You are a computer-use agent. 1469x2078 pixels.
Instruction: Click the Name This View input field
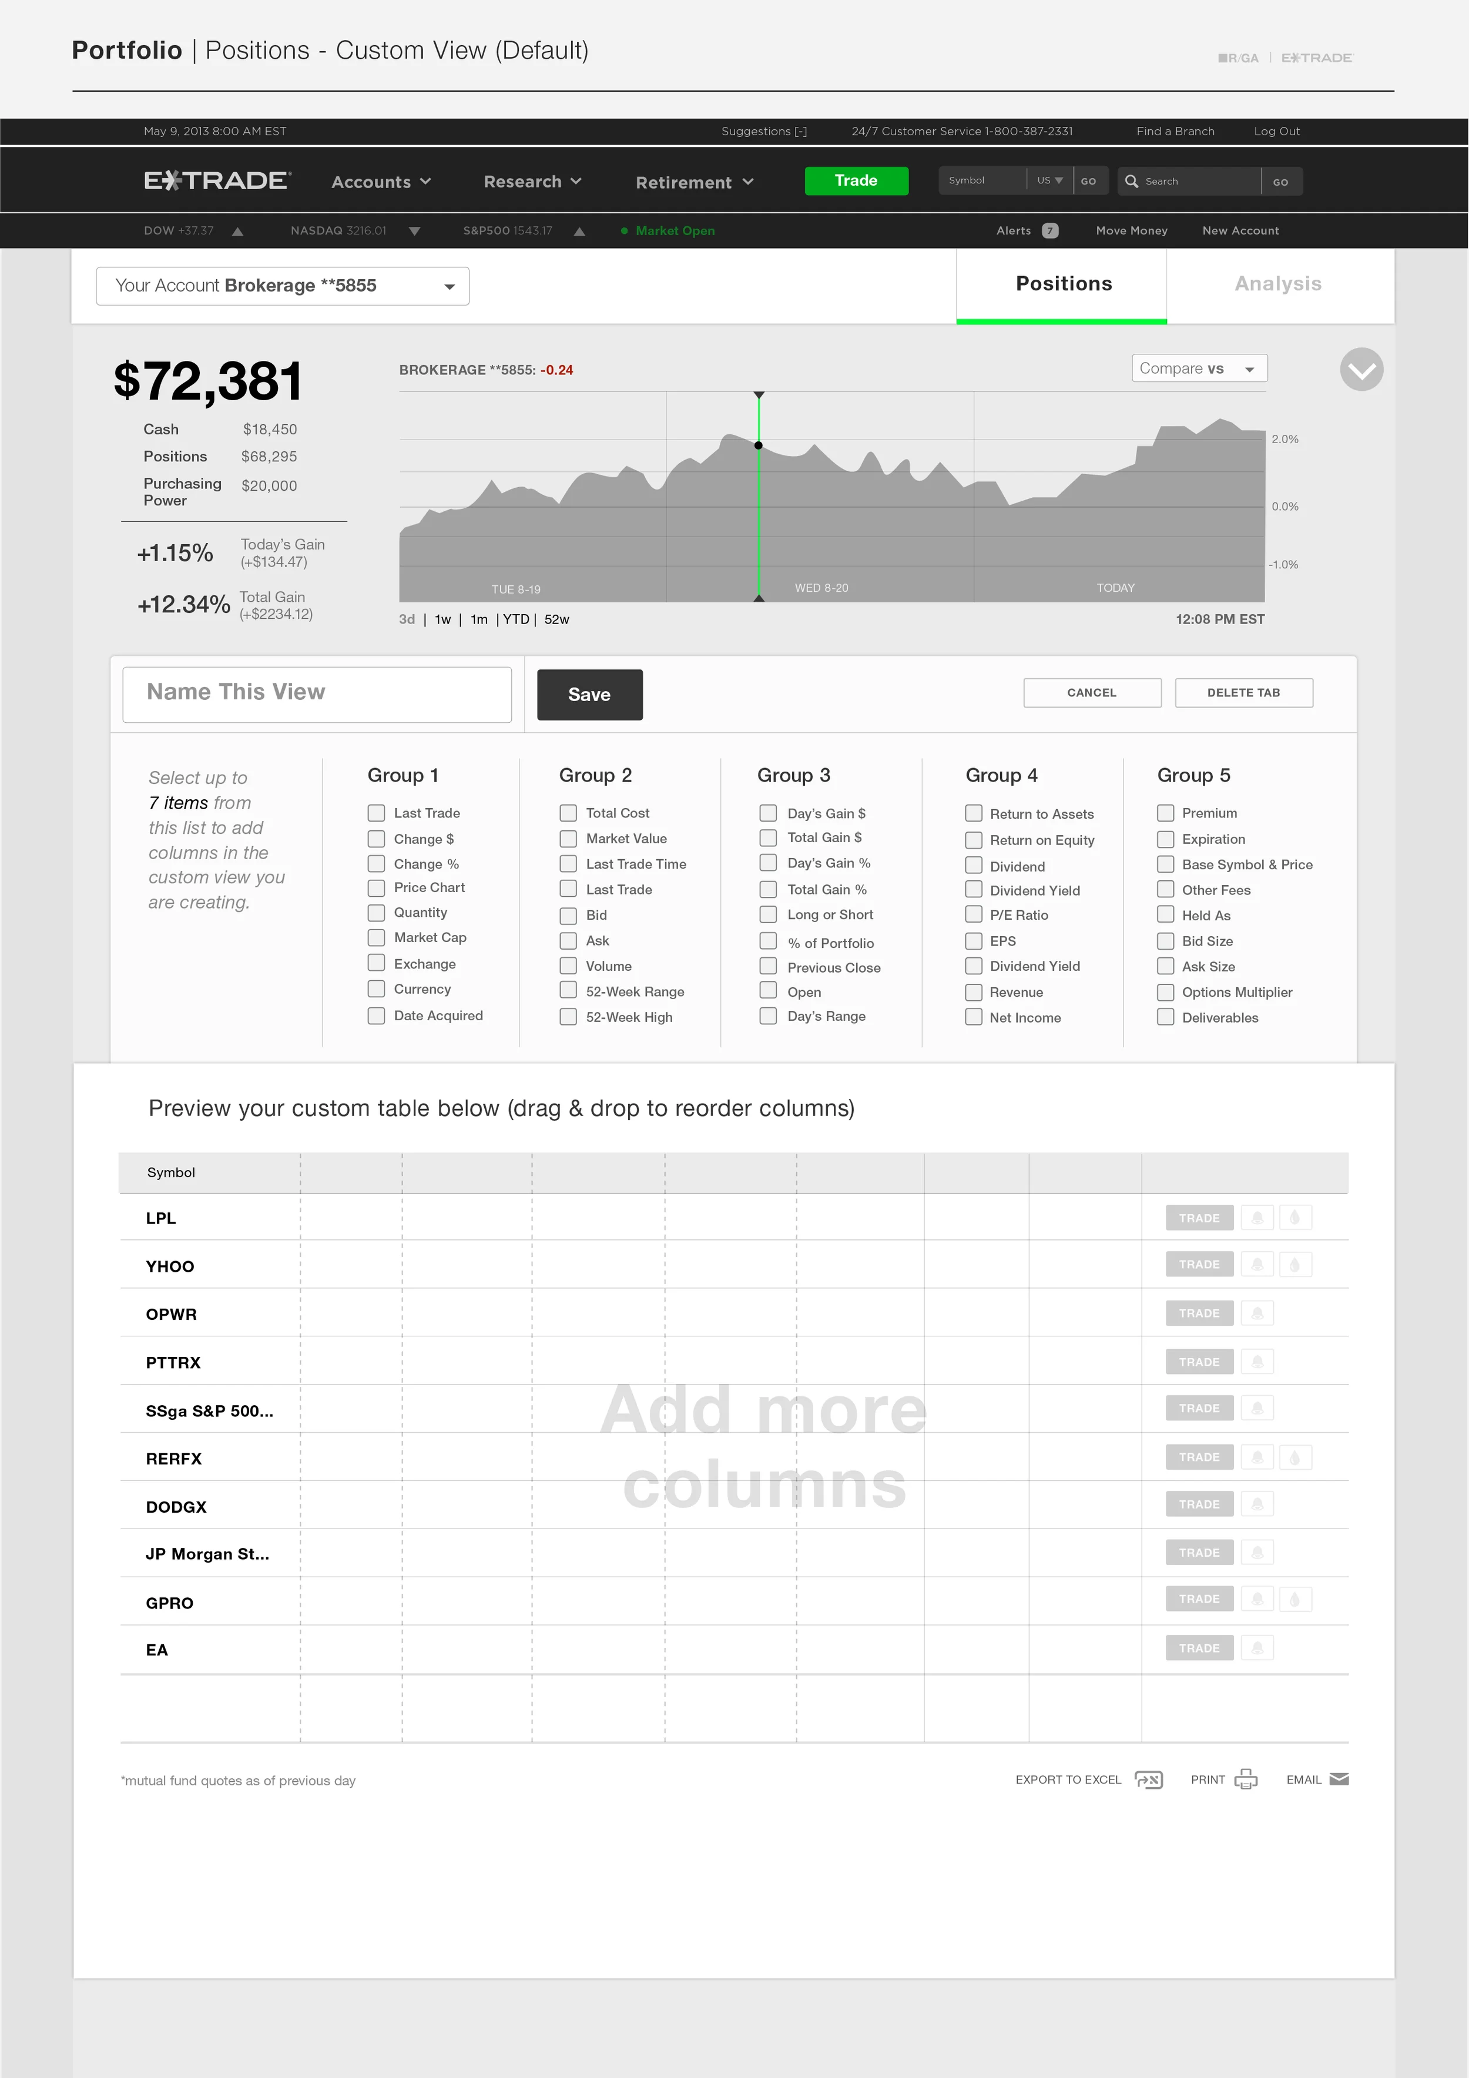(317, 694)
